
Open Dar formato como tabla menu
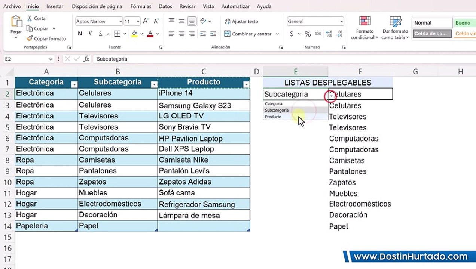(395, 28)
